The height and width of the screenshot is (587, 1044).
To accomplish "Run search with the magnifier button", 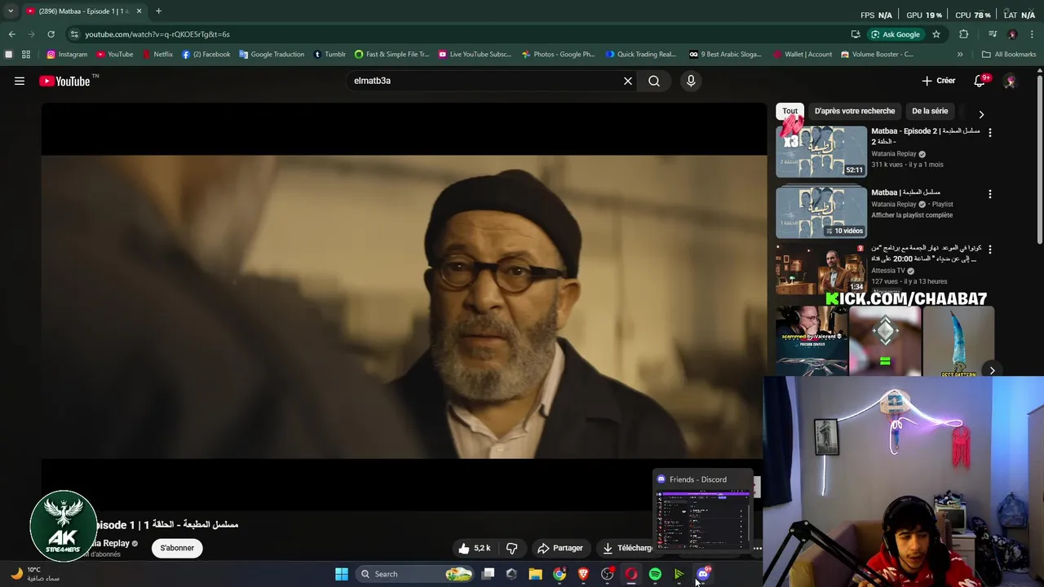I will pos(654,81).
